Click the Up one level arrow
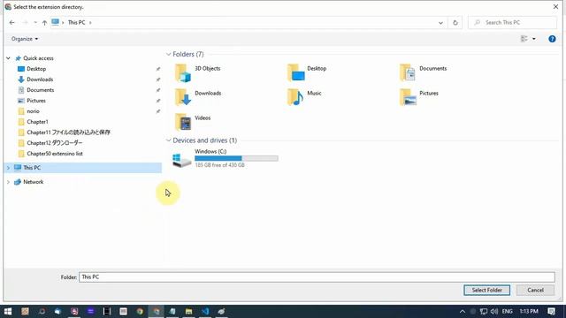 point(44,22)
